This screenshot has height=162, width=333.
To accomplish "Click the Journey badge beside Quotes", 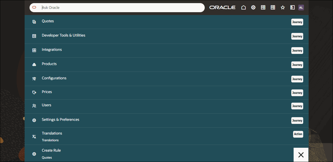I will click(x=297, y=22).
